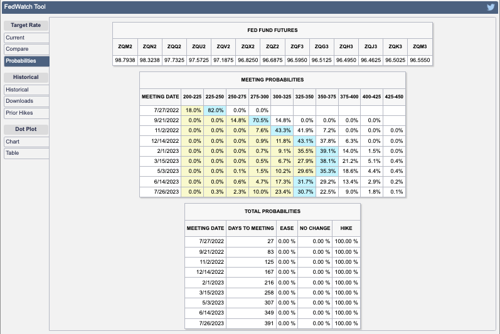Click the 350-375 rate column header
This screenshot has width=500, height=334.
coord(327,97)
